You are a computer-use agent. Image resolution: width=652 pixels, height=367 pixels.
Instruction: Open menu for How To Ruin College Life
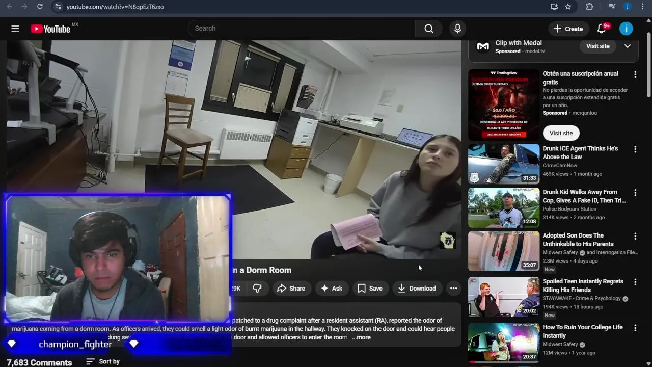click(635, 328)
